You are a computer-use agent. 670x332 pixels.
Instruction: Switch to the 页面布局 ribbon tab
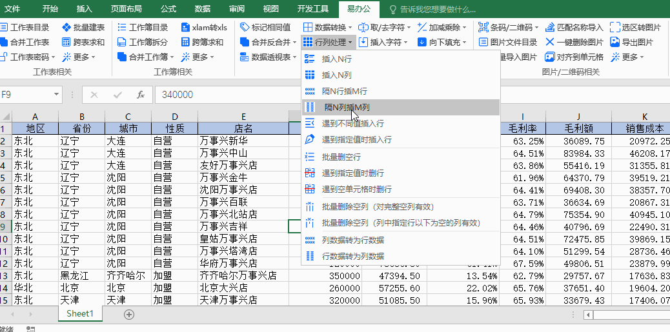(127, 9)
